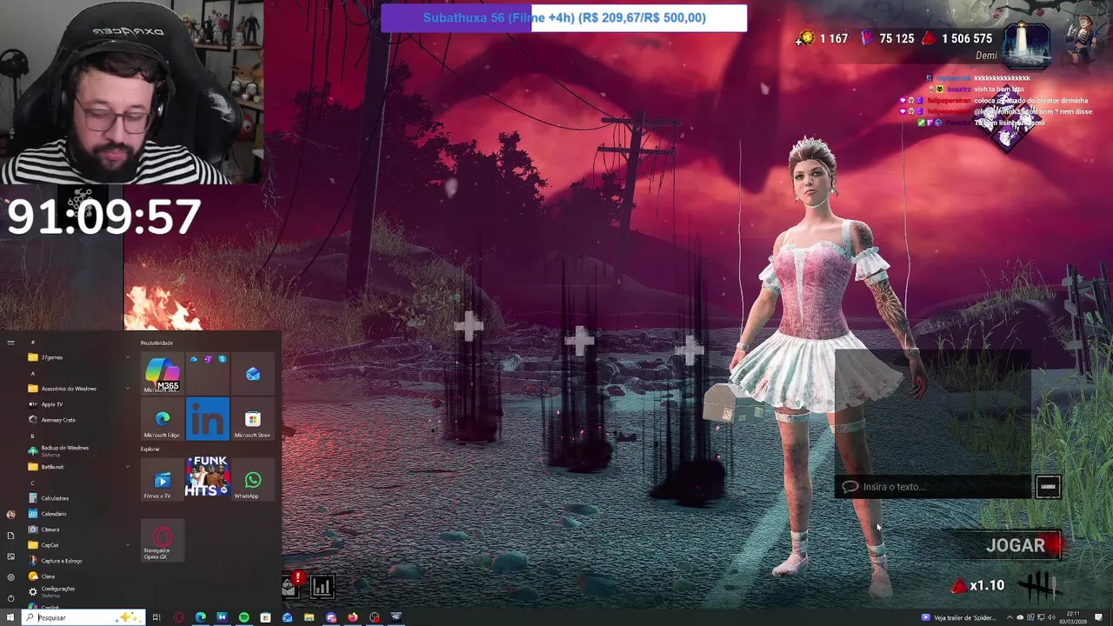This screenshot has height=626, width=1113.
Task: Show hidden system tray icons
Action: pos(1009,617)
